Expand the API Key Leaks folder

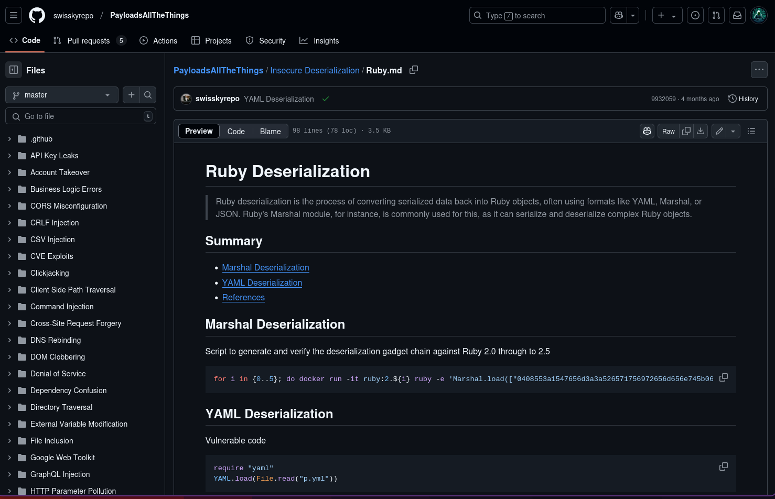click(9, 156)
